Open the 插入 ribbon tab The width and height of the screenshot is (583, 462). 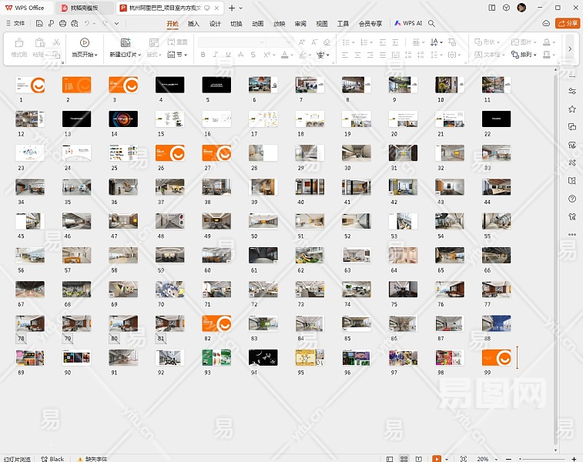tap(193, 24)
